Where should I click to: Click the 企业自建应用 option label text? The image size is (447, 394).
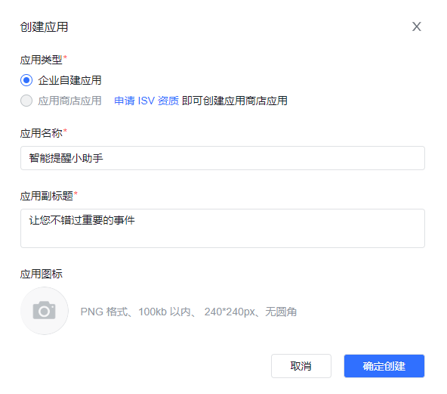(x=69, y=80)
